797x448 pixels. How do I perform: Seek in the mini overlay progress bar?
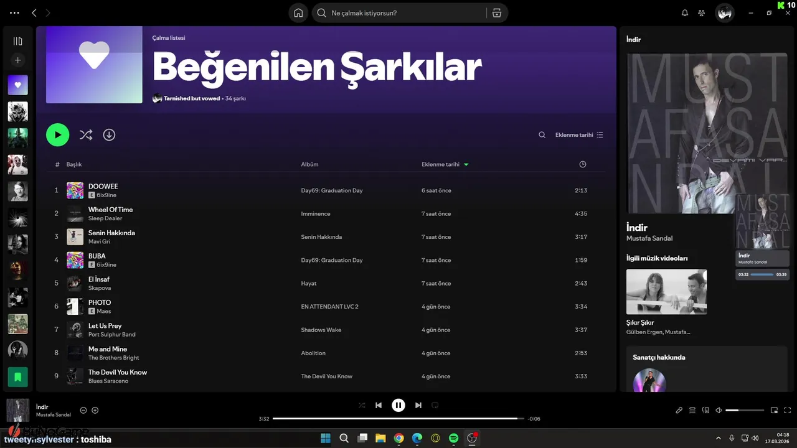pos(763,274)
